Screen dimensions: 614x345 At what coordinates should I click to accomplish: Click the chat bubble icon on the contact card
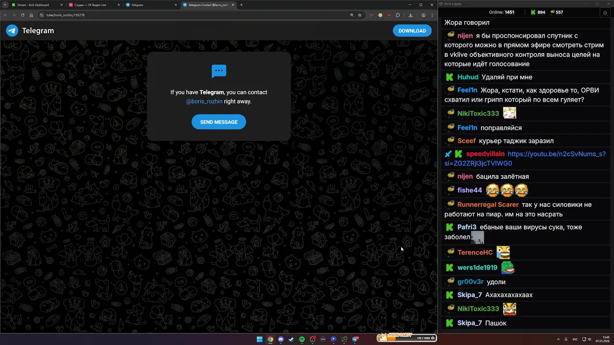[x=219, y=71]
